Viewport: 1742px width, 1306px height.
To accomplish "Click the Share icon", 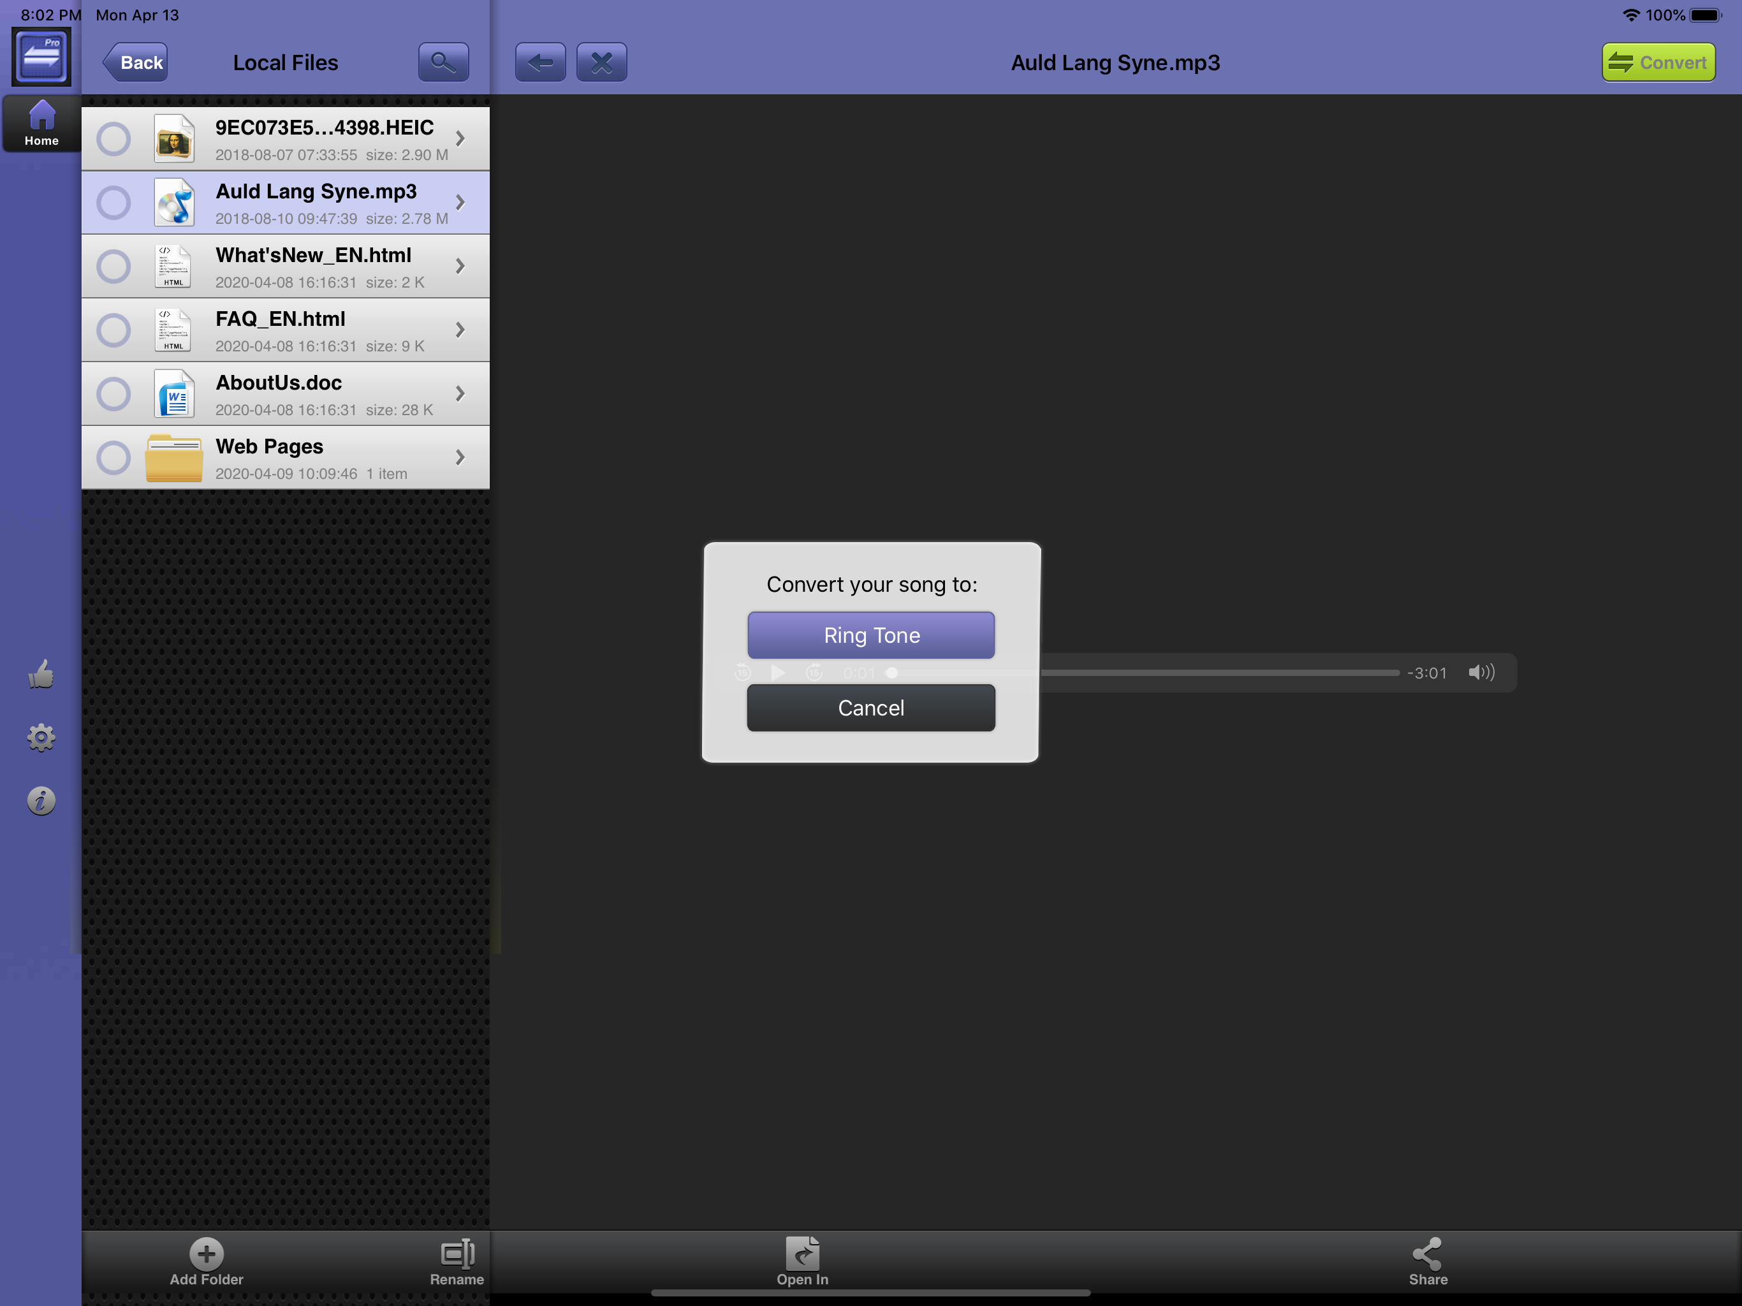I will 1427,1254.
